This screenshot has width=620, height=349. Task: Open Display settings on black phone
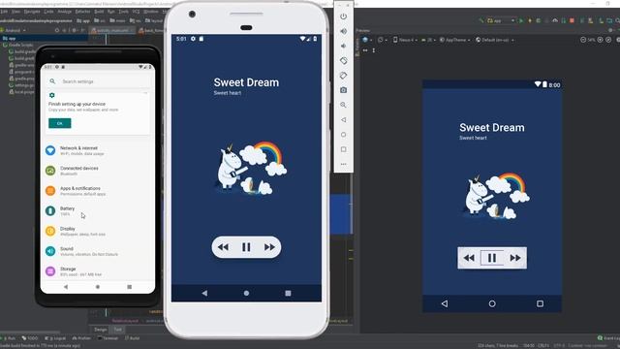click(98, 231)
